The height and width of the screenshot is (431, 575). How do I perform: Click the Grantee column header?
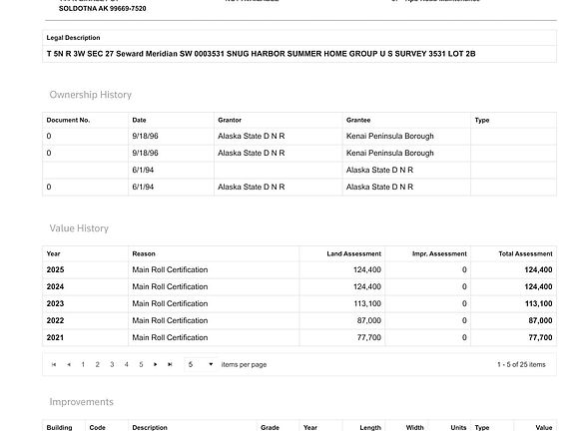pos(358,120)
